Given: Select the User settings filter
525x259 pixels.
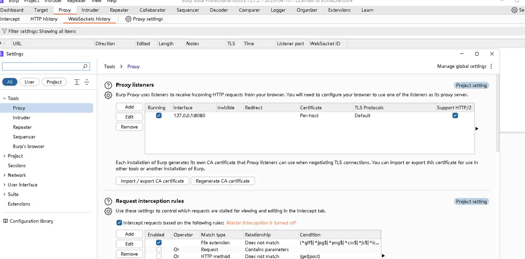Looking at the screenshot, I should [x=29, y=82].
